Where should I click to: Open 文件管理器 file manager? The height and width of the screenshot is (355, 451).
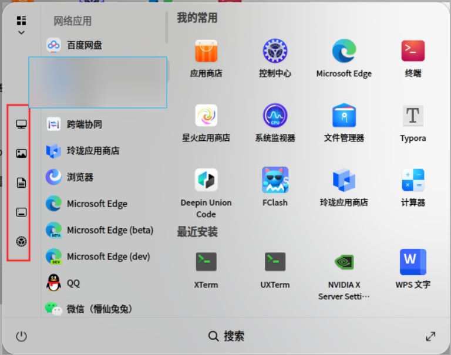pos(344,123)
